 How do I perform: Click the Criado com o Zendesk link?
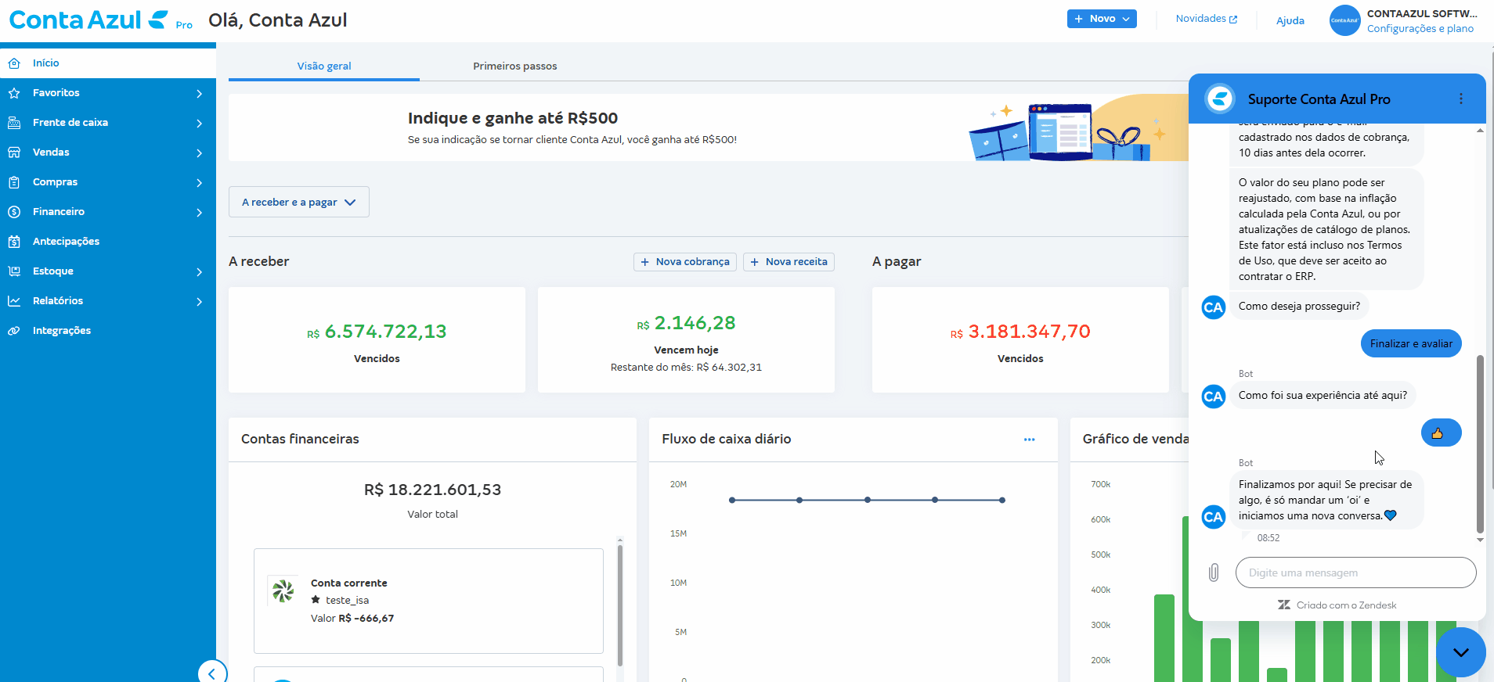coord(1337,605)
